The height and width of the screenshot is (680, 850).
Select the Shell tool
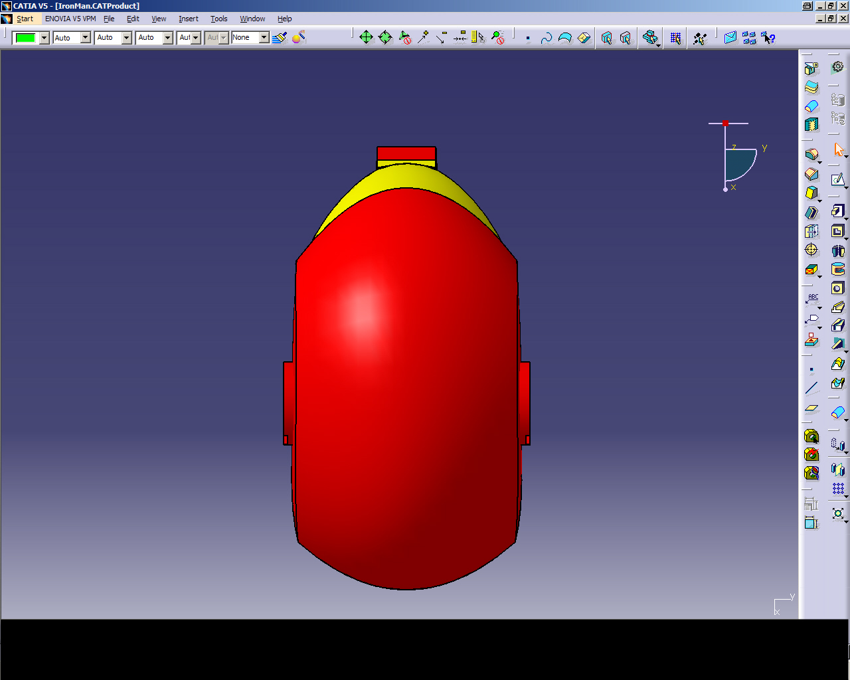811,212
